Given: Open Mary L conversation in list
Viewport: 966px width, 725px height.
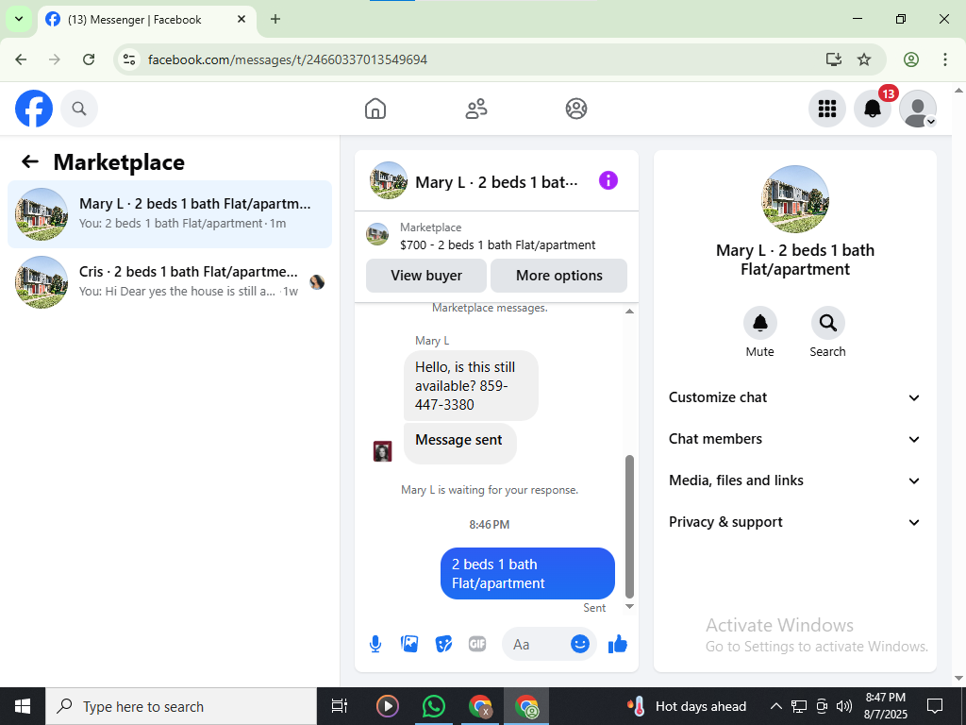Looking at the screenshot, I should click(170, 214).
